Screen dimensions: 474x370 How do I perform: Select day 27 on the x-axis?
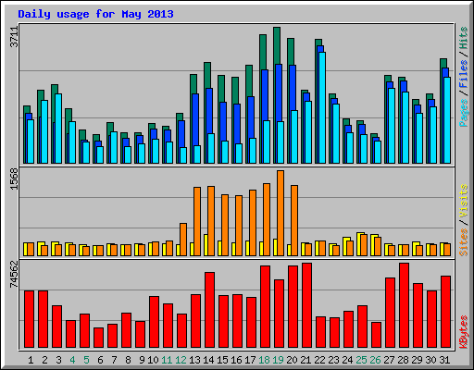point(389,360)
